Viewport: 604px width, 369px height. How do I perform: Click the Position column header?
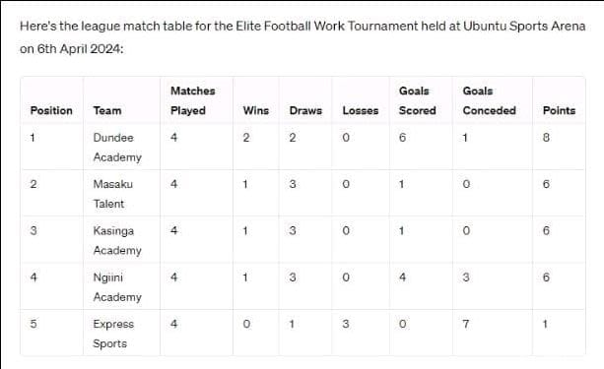51,111
